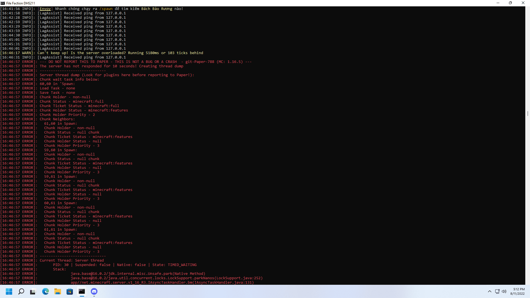Click the "Can't keep up!" WARN log line

tap(120, 53)
